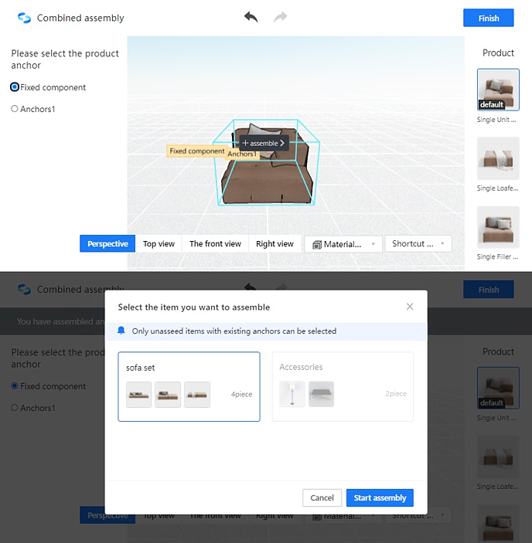Click the Start assembly button
The width and height of the screenshot is (532, 543).
click(380, 497)
